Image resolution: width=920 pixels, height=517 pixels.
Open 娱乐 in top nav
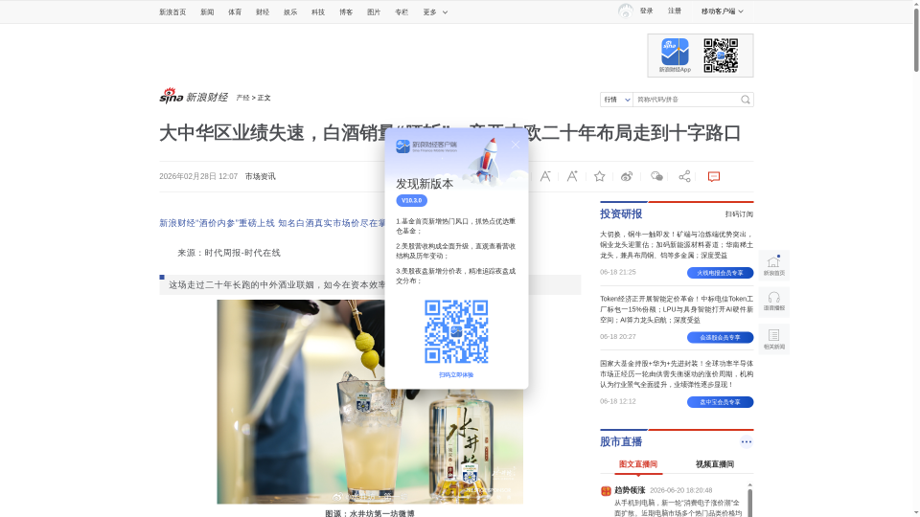click(290, 11)
